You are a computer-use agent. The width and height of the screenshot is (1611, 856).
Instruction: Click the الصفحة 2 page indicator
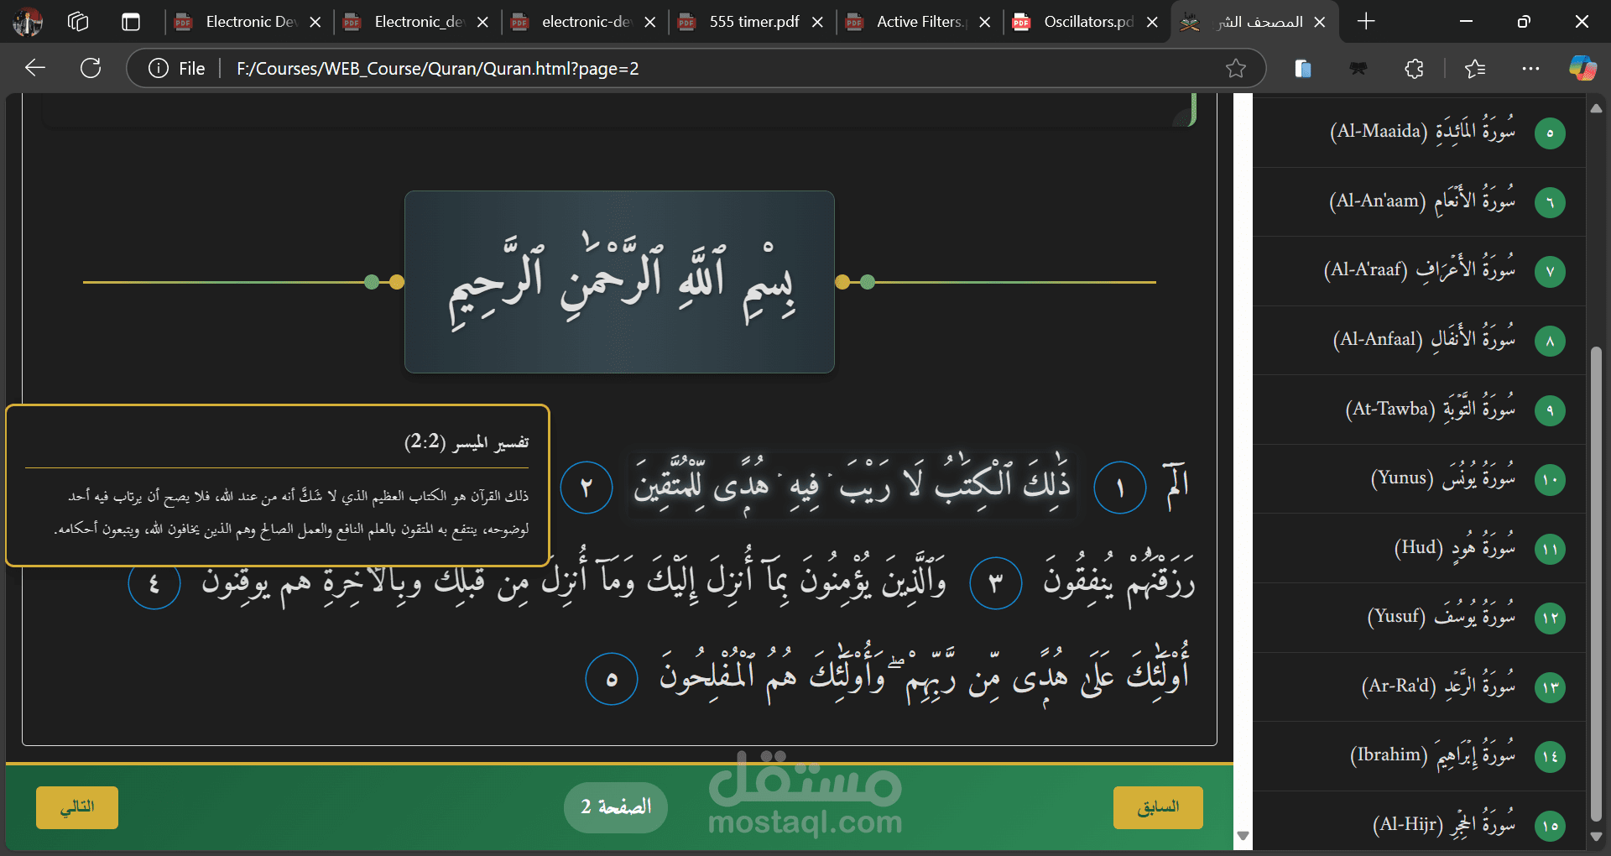616,807
